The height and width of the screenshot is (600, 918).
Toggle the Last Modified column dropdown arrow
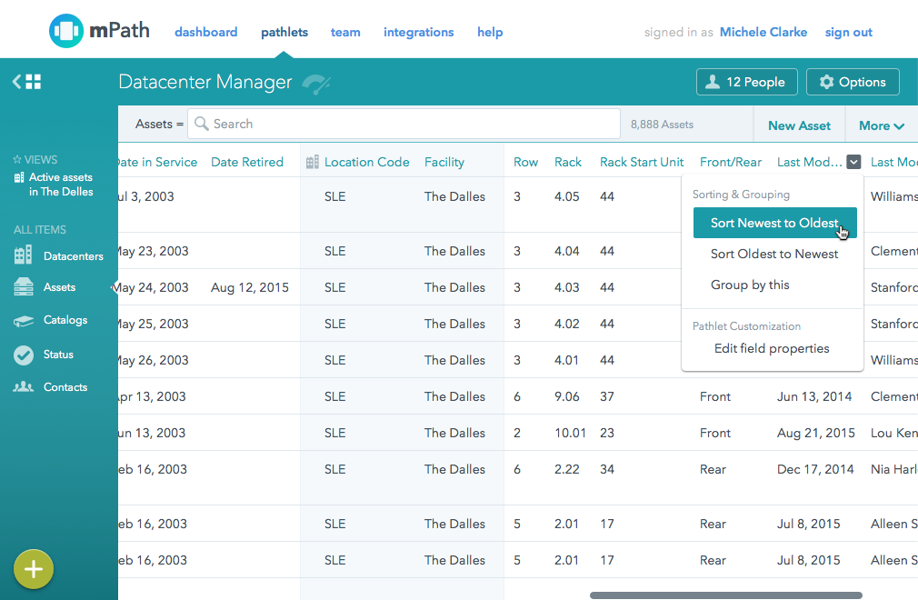point(853,162)
